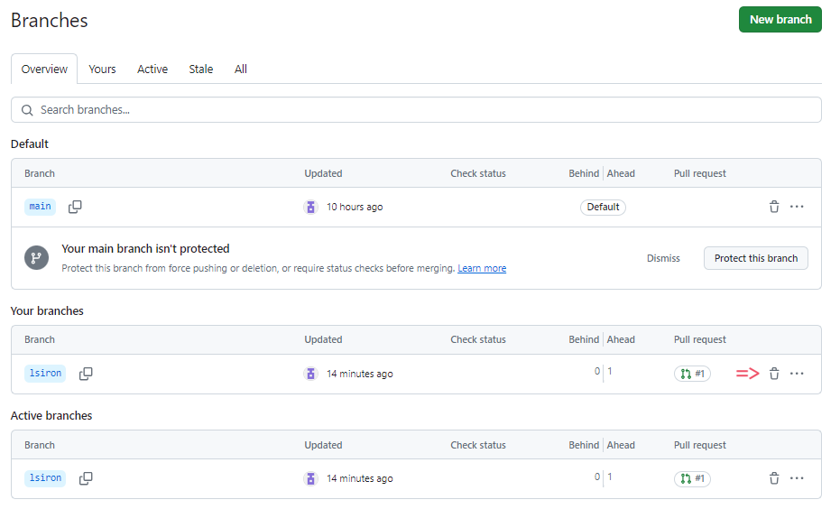Switch to the Yours tab
840x509 pixels.
(x=102, y=69)
